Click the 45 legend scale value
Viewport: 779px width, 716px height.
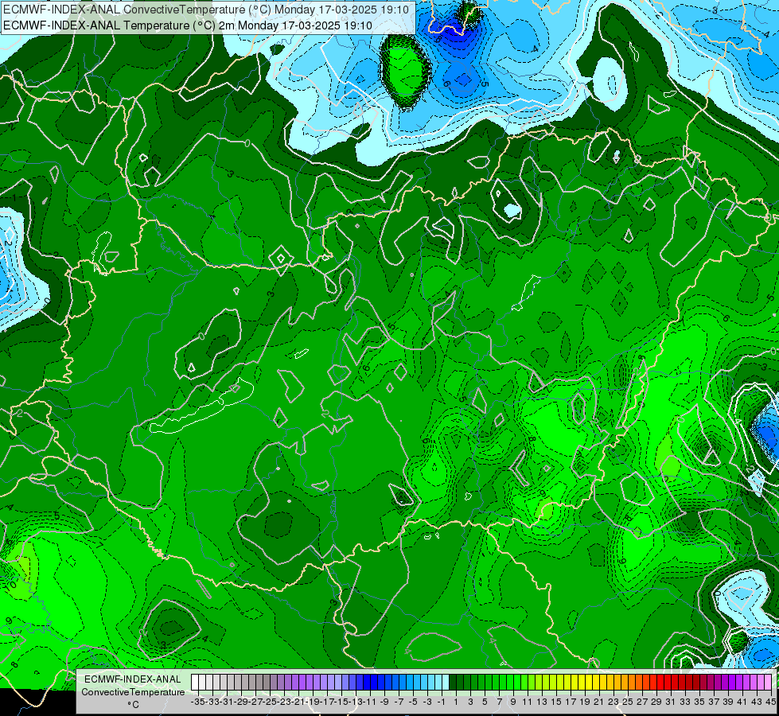(x=771, y=702)
